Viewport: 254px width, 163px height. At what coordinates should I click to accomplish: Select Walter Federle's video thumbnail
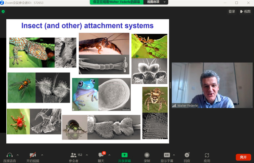click(212, 85)
